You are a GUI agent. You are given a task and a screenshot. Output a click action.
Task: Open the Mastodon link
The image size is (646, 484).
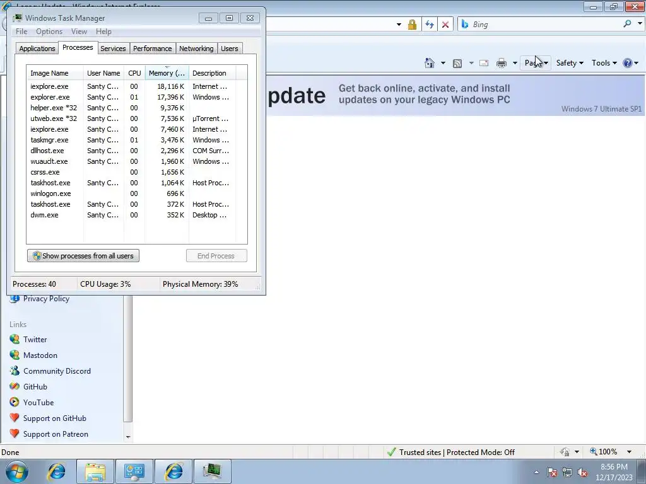click(40, 355)
